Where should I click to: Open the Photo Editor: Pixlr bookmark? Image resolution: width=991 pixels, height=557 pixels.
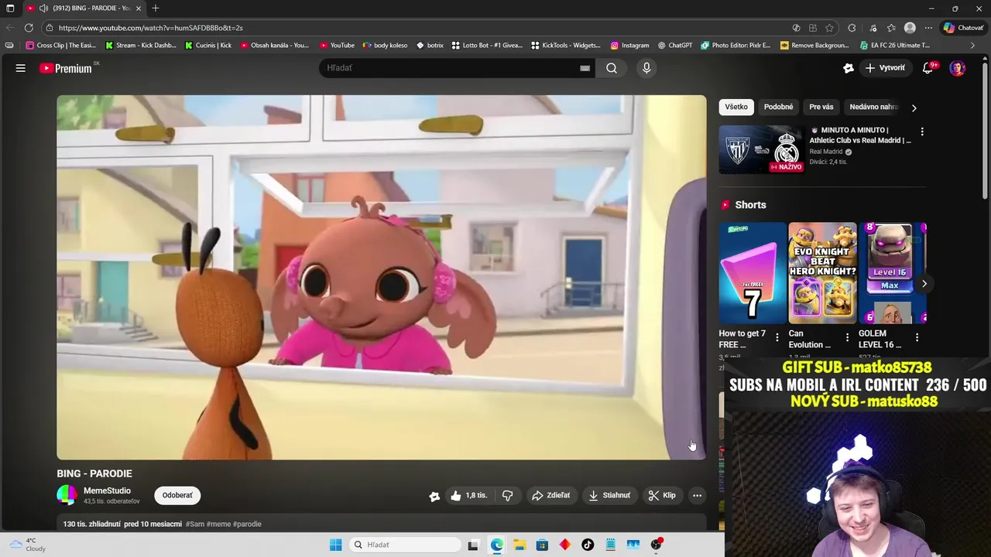point(736,46)
